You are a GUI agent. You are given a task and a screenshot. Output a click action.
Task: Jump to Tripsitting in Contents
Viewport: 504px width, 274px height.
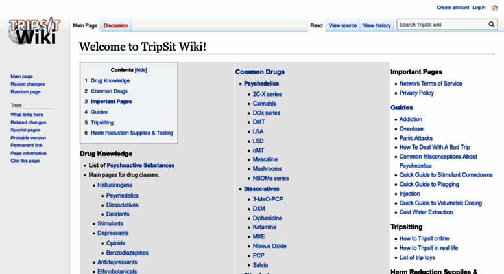[102, 122]
